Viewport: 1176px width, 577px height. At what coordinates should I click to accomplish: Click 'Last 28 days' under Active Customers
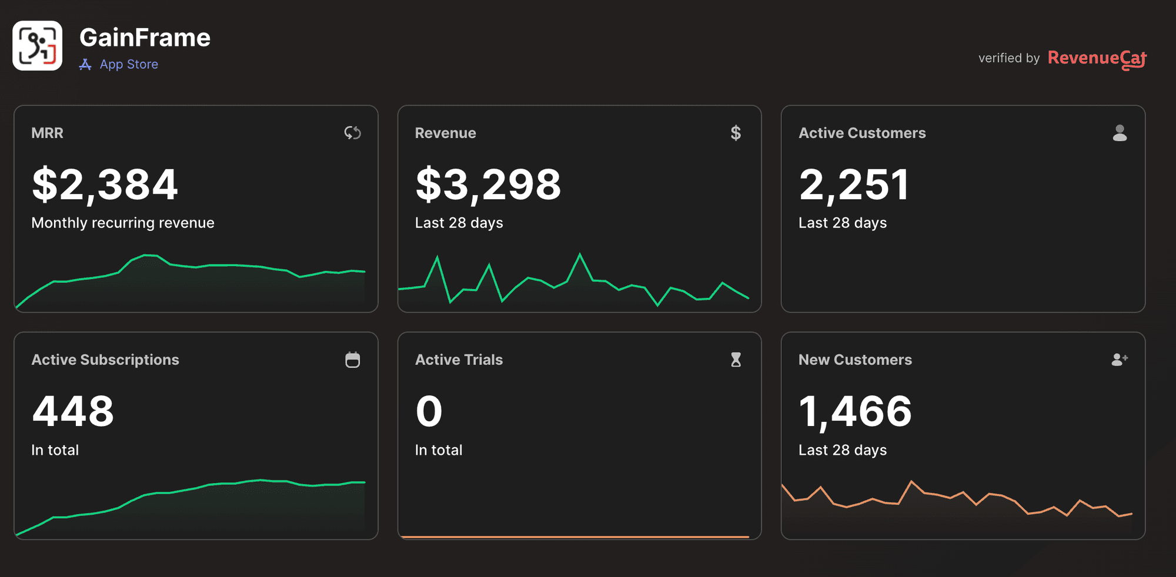click(843, 223)
